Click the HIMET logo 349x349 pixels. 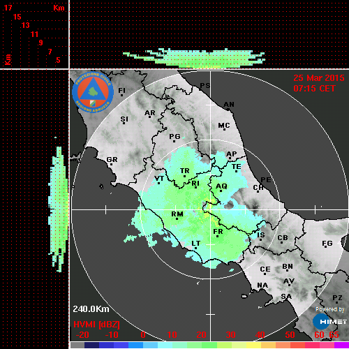click(330, 322)
